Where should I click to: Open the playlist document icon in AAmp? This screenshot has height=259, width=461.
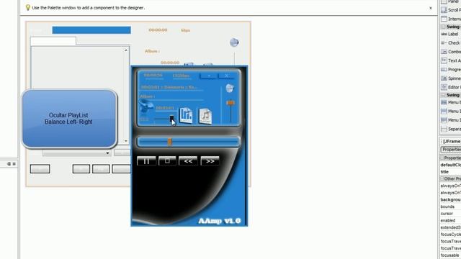pyautogui.click(x=186, y=115)
